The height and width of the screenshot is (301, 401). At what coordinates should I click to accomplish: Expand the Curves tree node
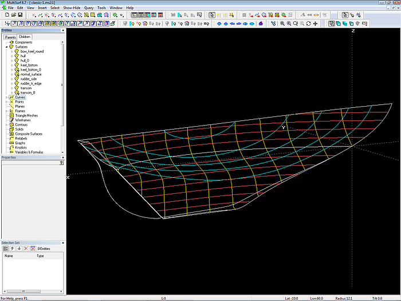tap(7, 97)
